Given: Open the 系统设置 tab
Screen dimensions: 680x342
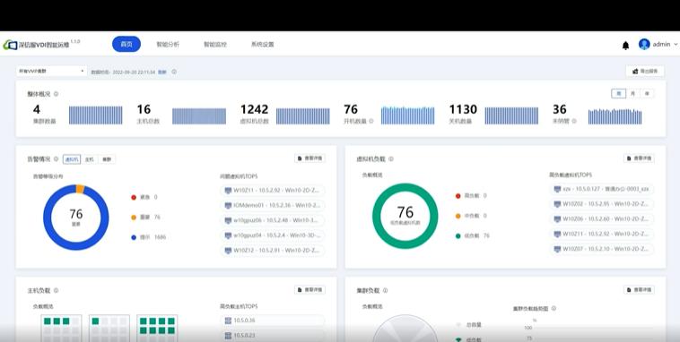Looking at the screenshot, I should tap(262, 44).
